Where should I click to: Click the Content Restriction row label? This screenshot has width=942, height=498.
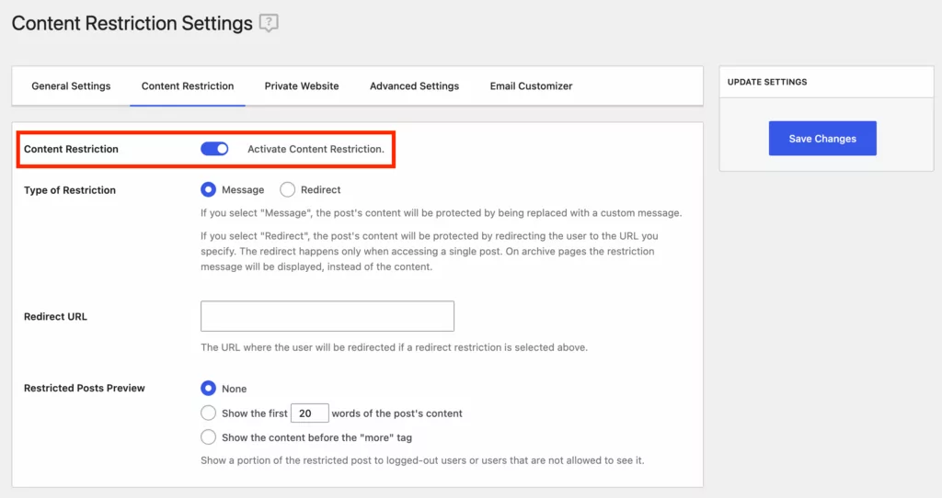(71, 149)
